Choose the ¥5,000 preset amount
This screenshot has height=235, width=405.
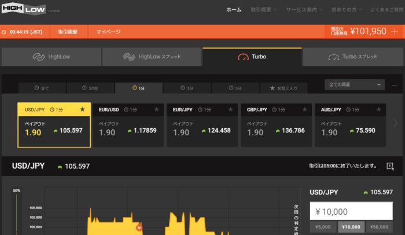[x=323, y=227]
